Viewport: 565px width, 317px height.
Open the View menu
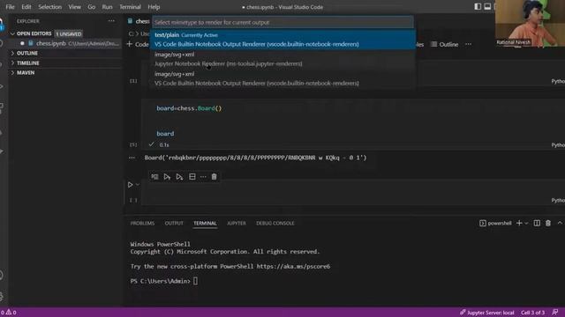coord(74,7)
